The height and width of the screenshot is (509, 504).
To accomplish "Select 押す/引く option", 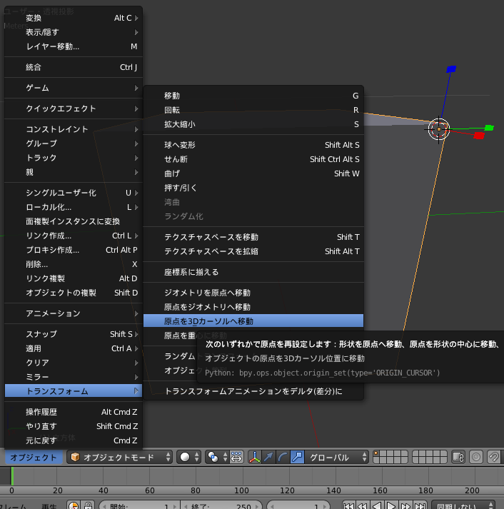I will (253, 188).
